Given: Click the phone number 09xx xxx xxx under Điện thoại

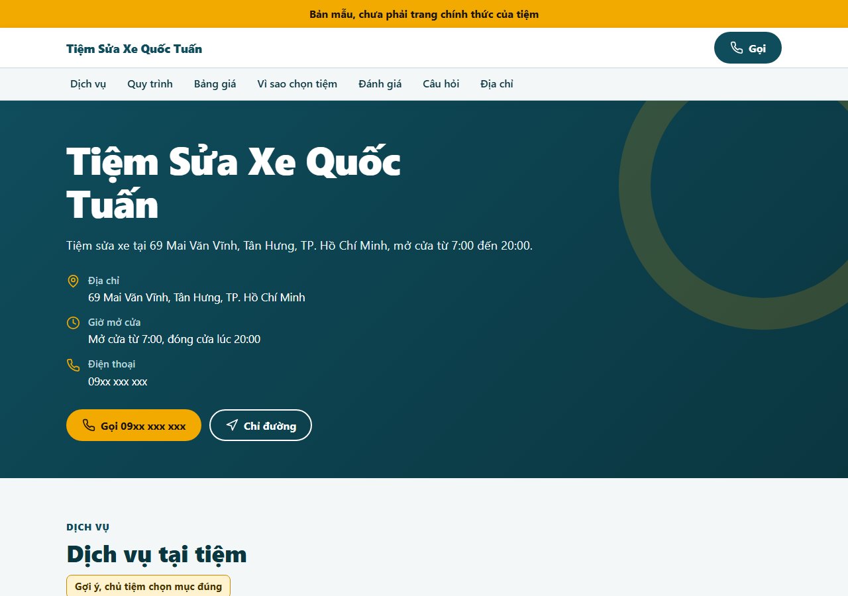Looking at the screenshot, I should coord(118,381).
